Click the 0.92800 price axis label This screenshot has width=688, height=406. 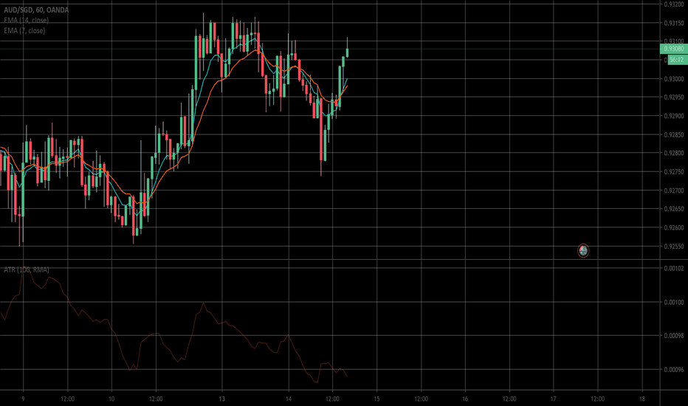click(672, 154)
